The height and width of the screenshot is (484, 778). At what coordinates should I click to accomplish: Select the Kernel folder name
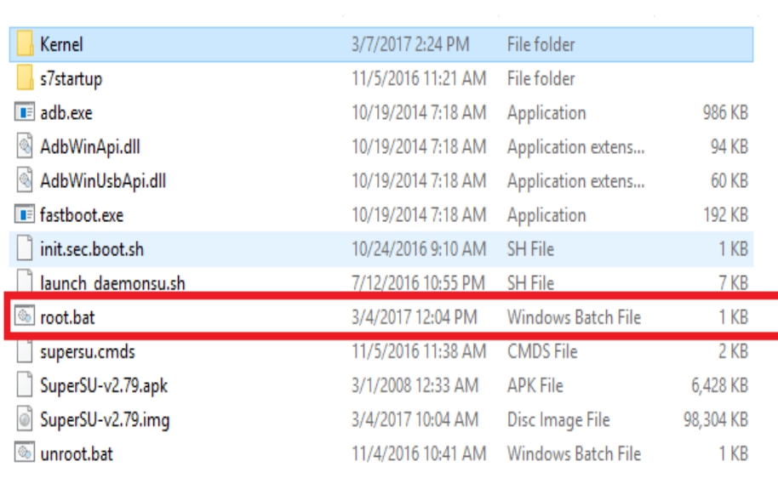(61, 44)
